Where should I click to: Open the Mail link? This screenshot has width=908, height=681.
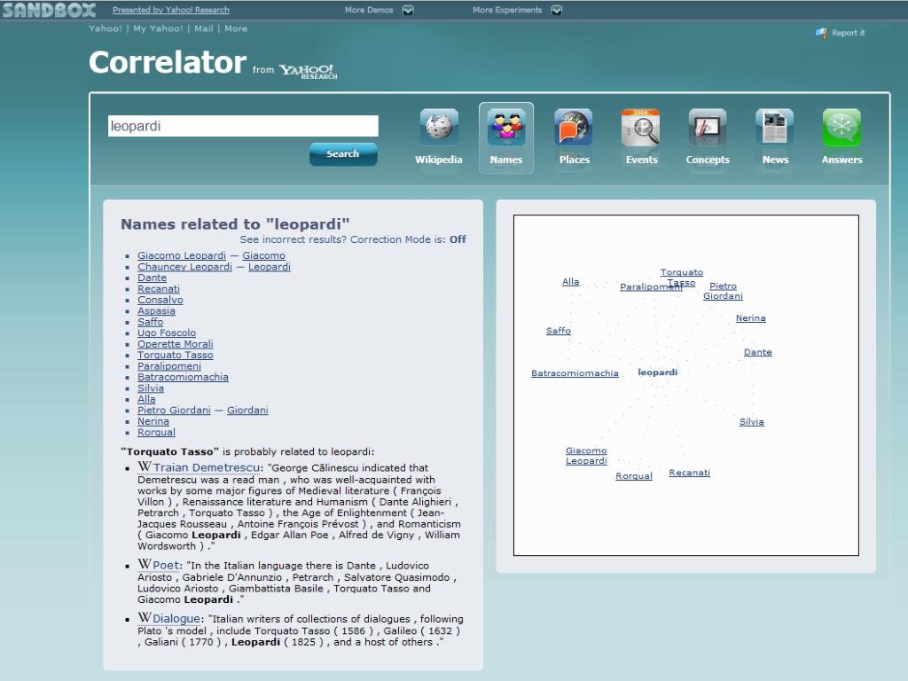(x=203, y=28)
